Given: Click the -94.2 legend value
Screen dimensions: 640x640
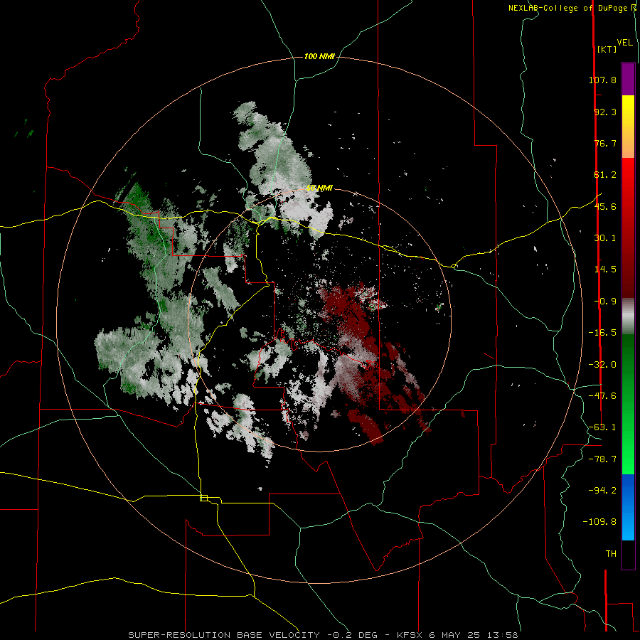Looking at the screenshot, I should tap(602, 490).
